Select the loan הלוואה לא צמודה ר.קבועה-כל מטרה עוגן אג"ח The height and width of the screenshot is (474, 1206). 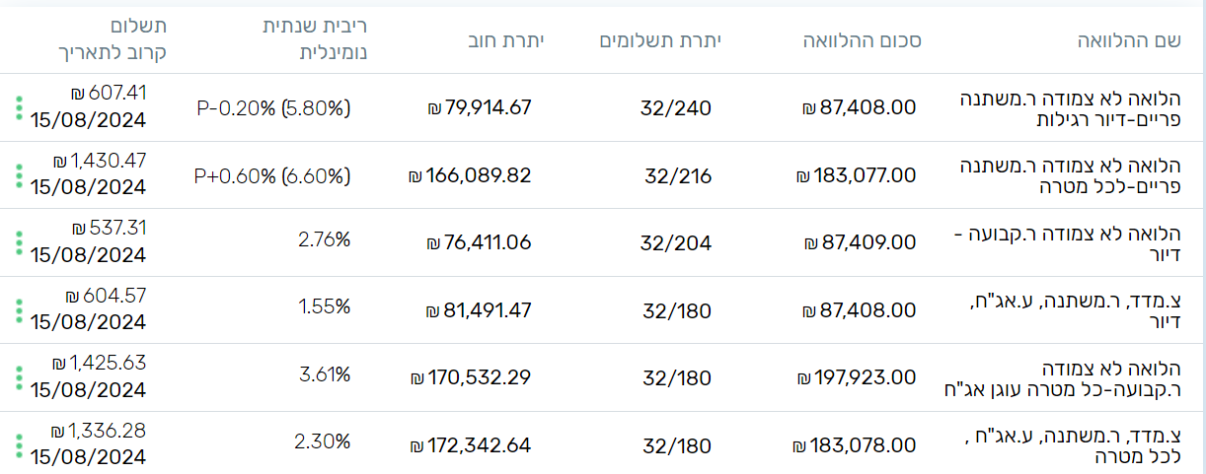1077,377
